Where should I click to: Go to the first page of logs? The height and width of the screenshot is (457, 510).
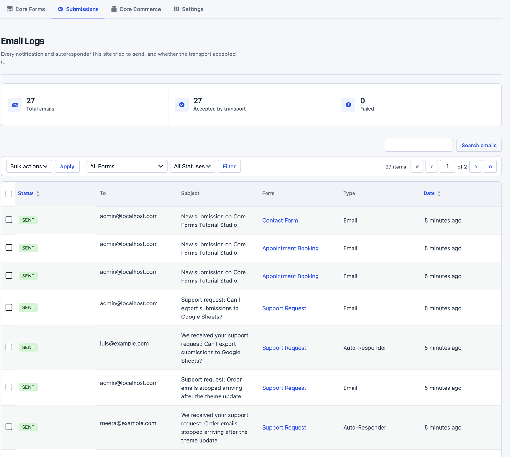tap(417, 166)
